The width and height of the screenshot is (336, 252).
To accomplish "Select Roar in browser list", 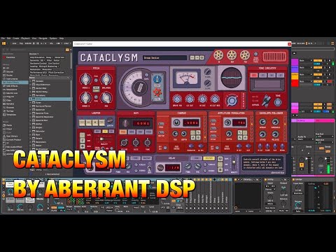I will (x=38, y=134).
